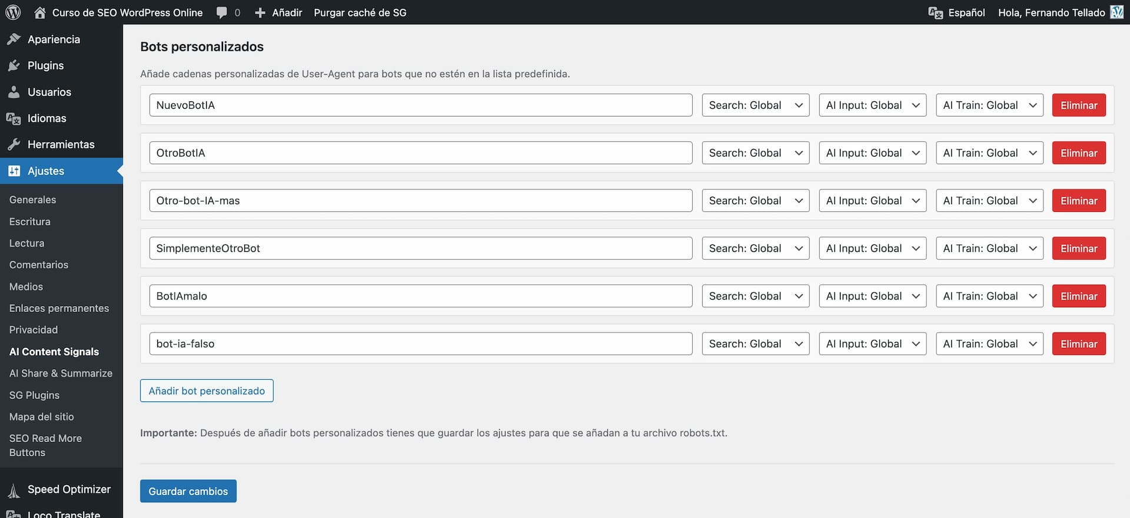This screenshot has width=1130, height=518.
Task: Expand Search dropdown for bot-ia-falso
Action: click(755, 344)
